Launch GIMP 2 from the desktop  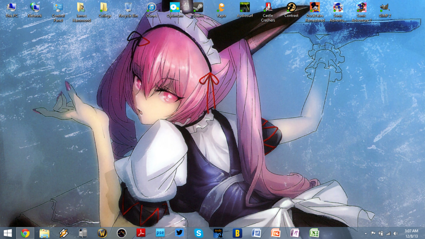[x=384, y=10]
